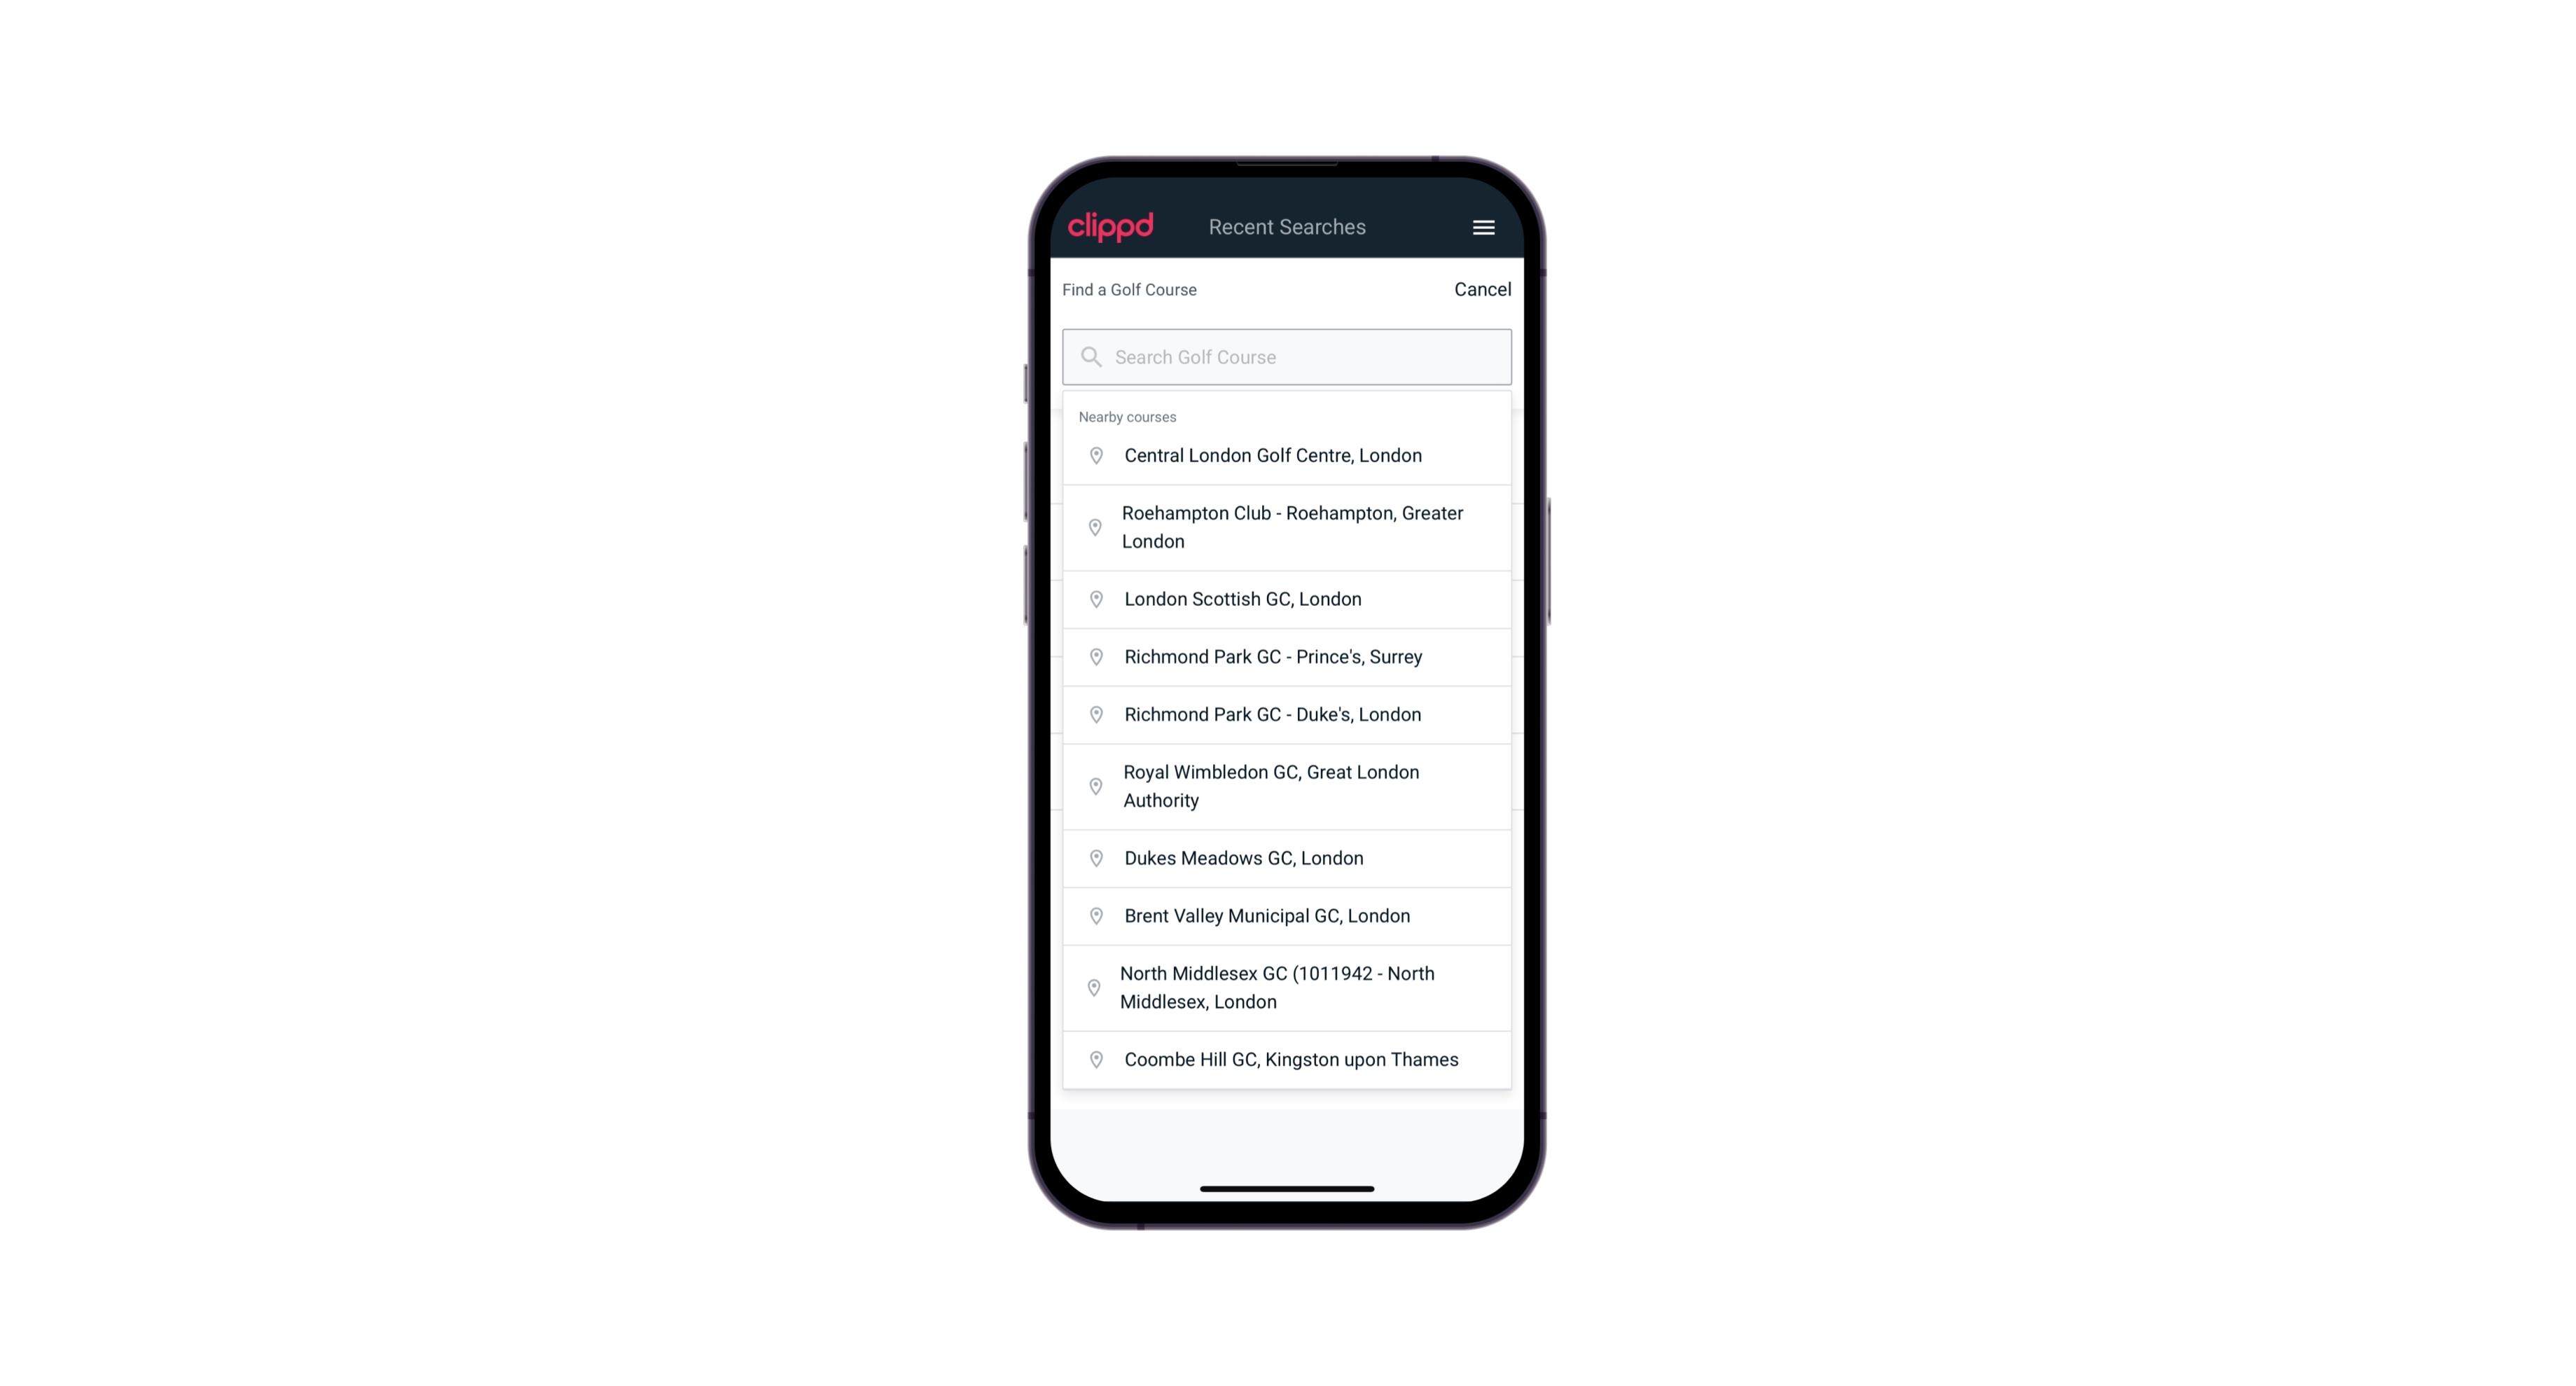Select North Middlesex GC from nearby courses
Image resolution: width=2576 pixels, height=1386 pixels.
(x=1288, y=987)
